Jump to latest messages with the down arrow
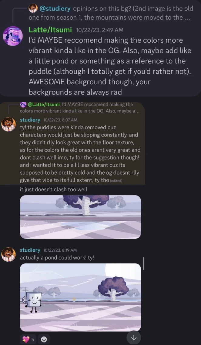The height and width of the screenshot is (345, 201). [x=133, y=338]
